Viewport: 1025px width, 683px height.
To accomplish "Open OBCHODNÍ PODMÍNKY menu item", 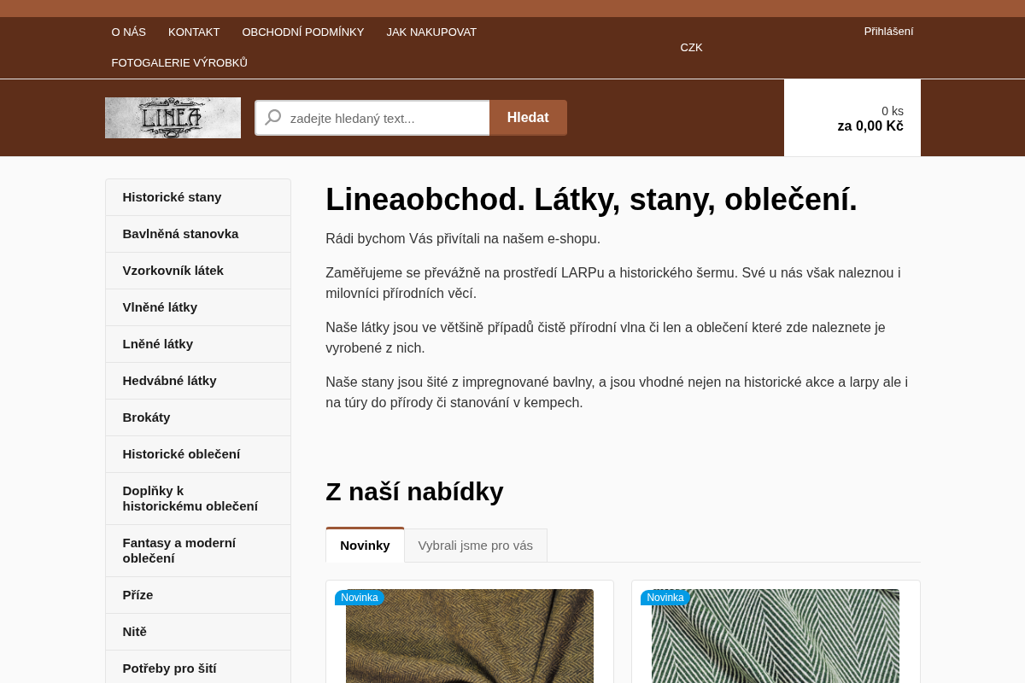I will tap(303, 32).
